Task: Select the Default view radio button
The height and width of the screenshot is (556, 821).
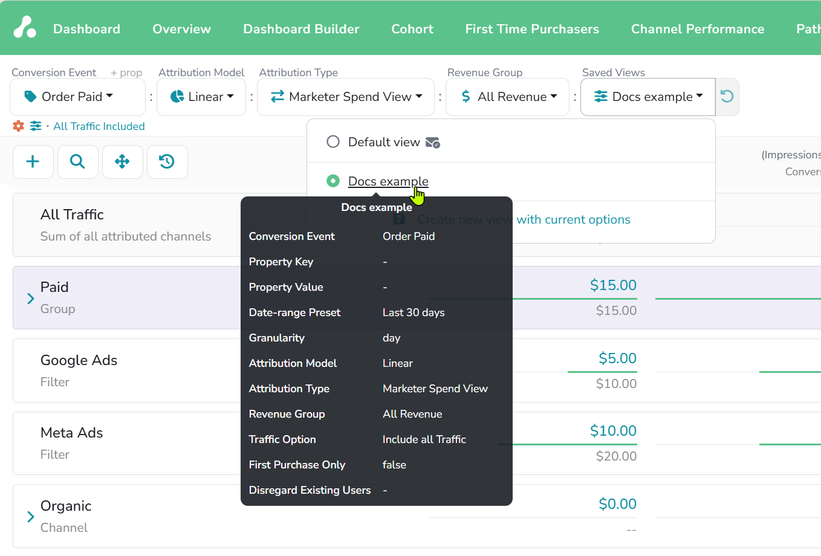Action: coord(333,142)
